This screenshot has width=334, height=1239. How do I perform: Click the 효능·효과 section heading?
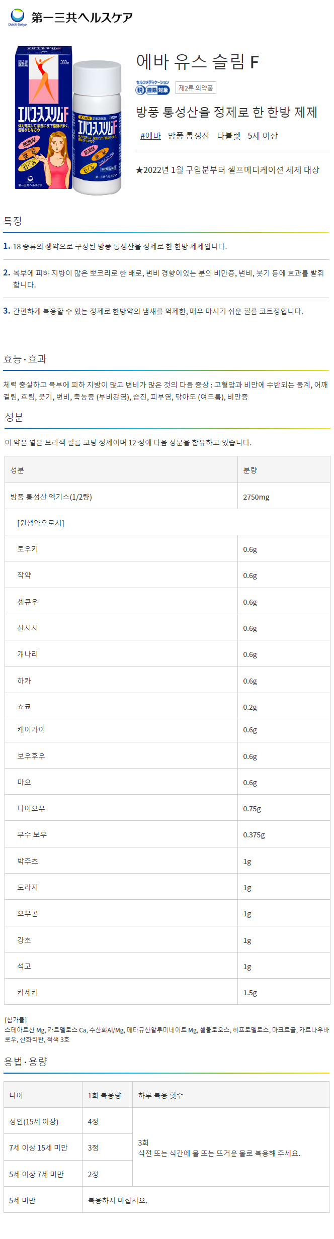coord(25,359)
